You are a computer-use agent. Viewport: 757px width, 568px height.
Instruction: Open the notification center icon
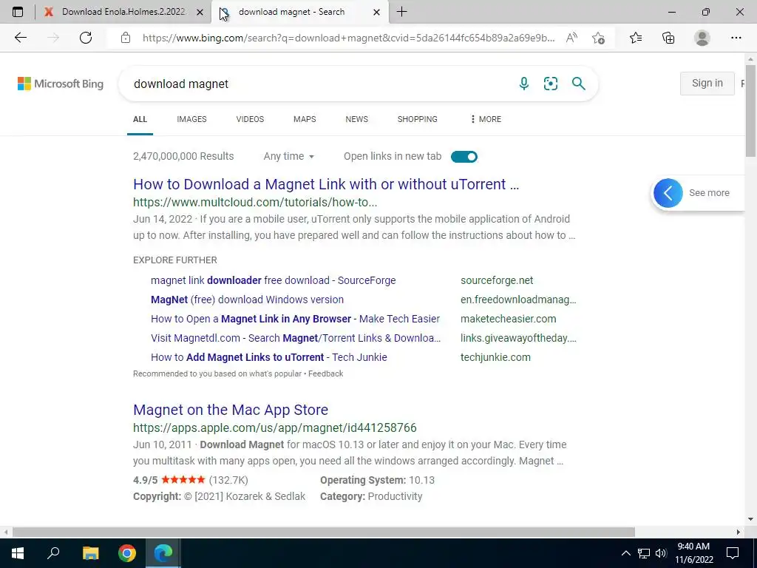[733, 553]
